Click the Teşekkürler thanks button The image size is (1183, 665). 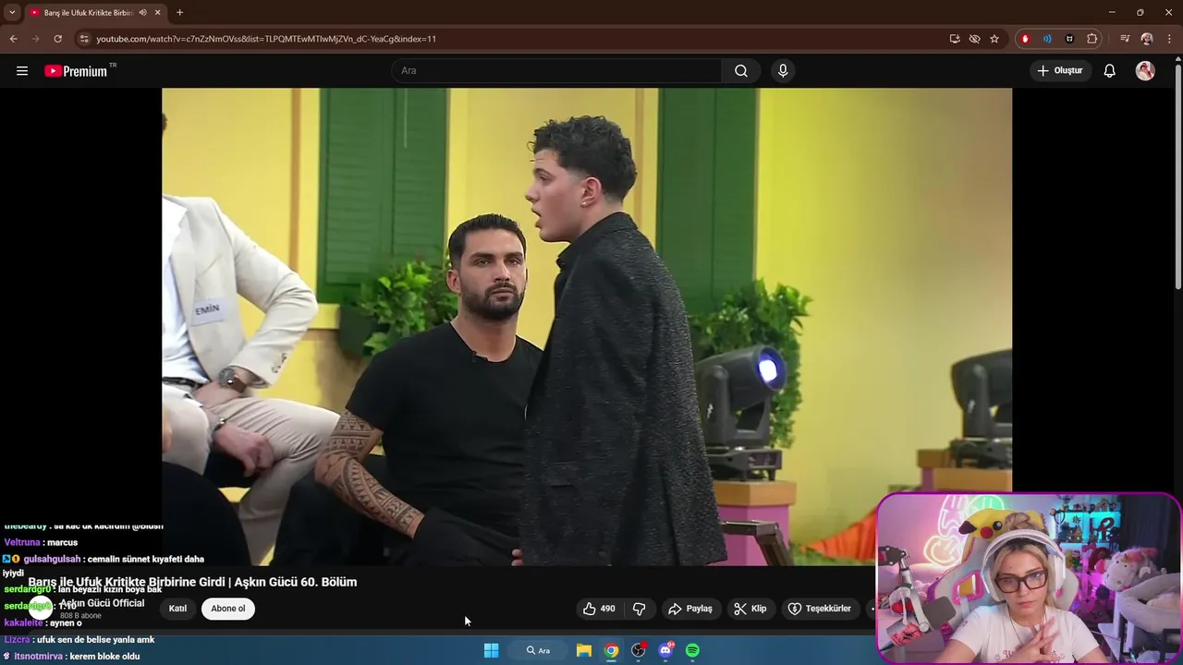(x=819, y=609)
